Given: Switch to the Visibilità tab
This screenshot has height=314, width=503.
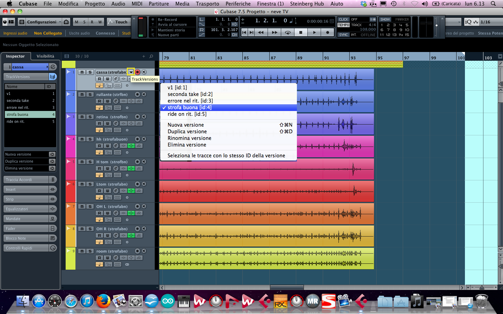Looking at the screenshot, I should pos(45,56).
